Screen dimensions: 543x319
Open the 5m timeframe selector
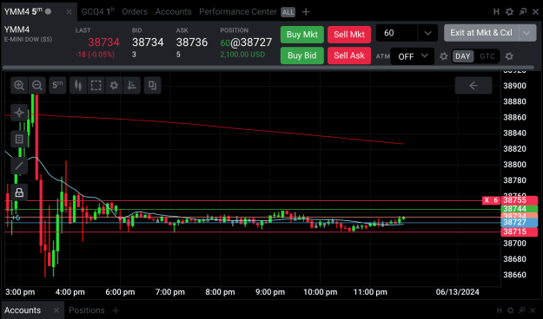pyautogui.click(x=57, y=85)
